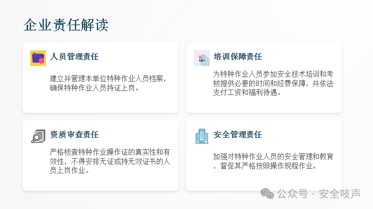Screen dimensions: 373x209
Task: Click the training icon beside 培训保障责任
Action: (x=202, y=58)
